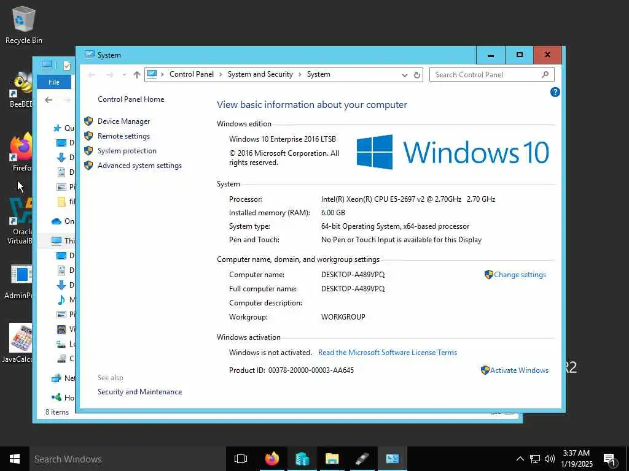The width and height of the screenshot is (629, 471).
Task: Open Firefox desktop shortcut
Action: (x=21, y=153)
